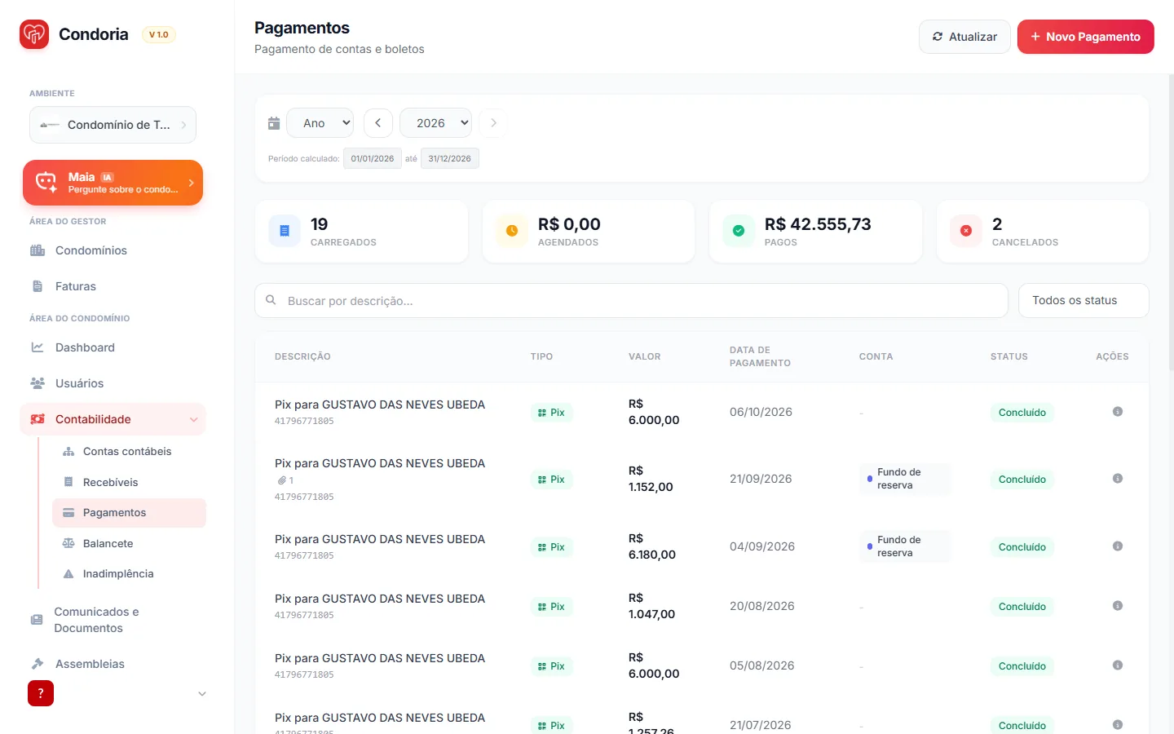
Task: Click the end date 31/12/2026 field
Action: click(450, 158)
